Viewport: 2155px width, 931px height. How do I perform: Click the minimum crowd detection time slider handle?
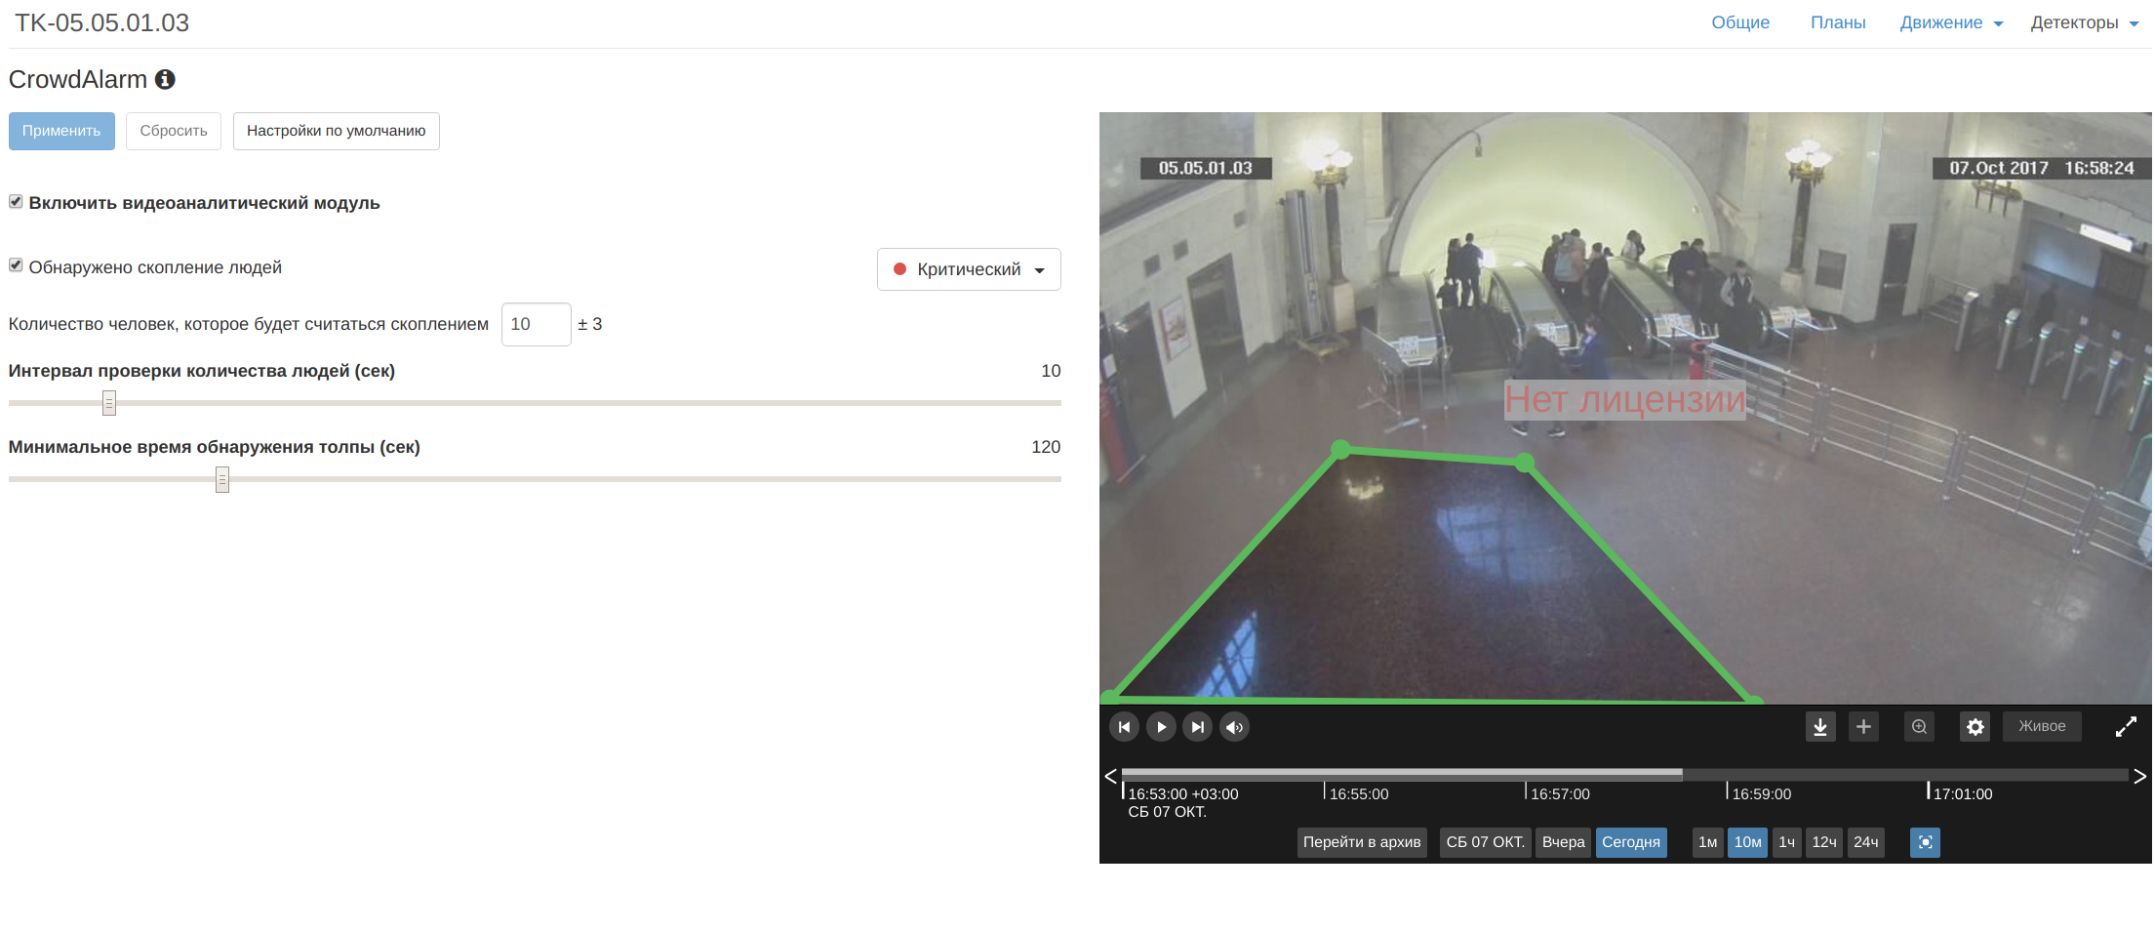222,479
